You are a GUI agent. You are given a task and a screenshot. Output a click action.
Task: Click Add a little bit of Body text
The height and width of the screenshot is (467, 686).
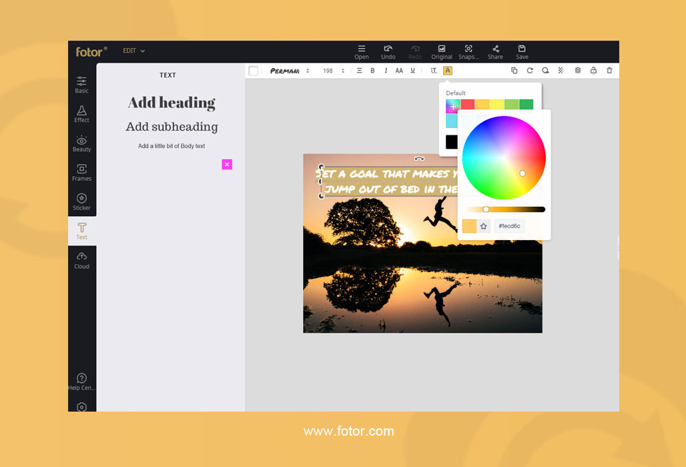tap(171, 146)
